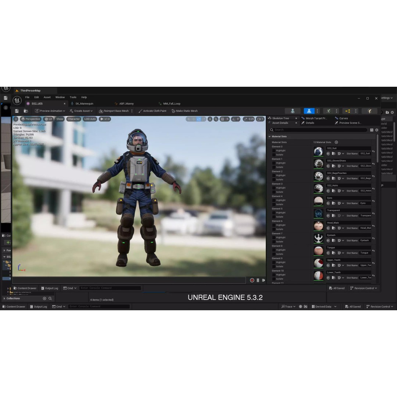This screenshot has height=397, width=397.
Task: Add a new collection in Collections panel
Action: pyautogui.click(x=44, y=298)
